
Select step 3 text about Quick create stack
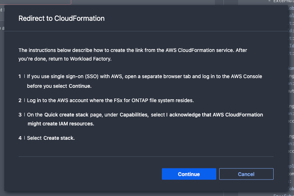tap(145, 119)
